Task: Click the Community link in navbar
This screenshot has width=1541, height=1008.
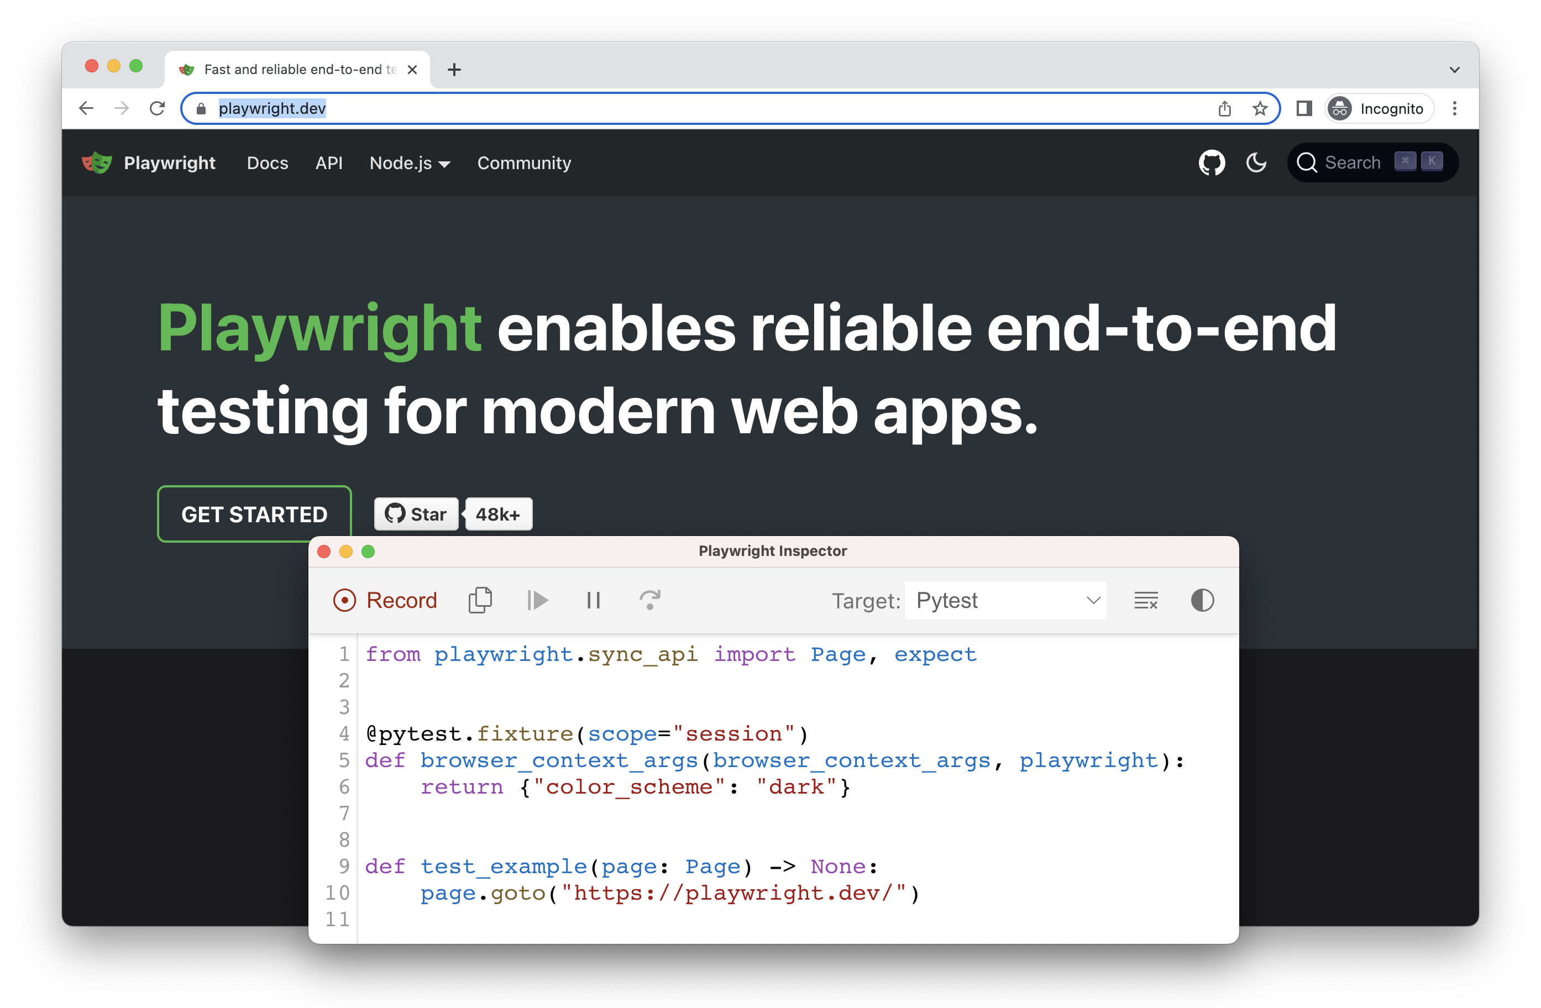Action: point(524,163)
